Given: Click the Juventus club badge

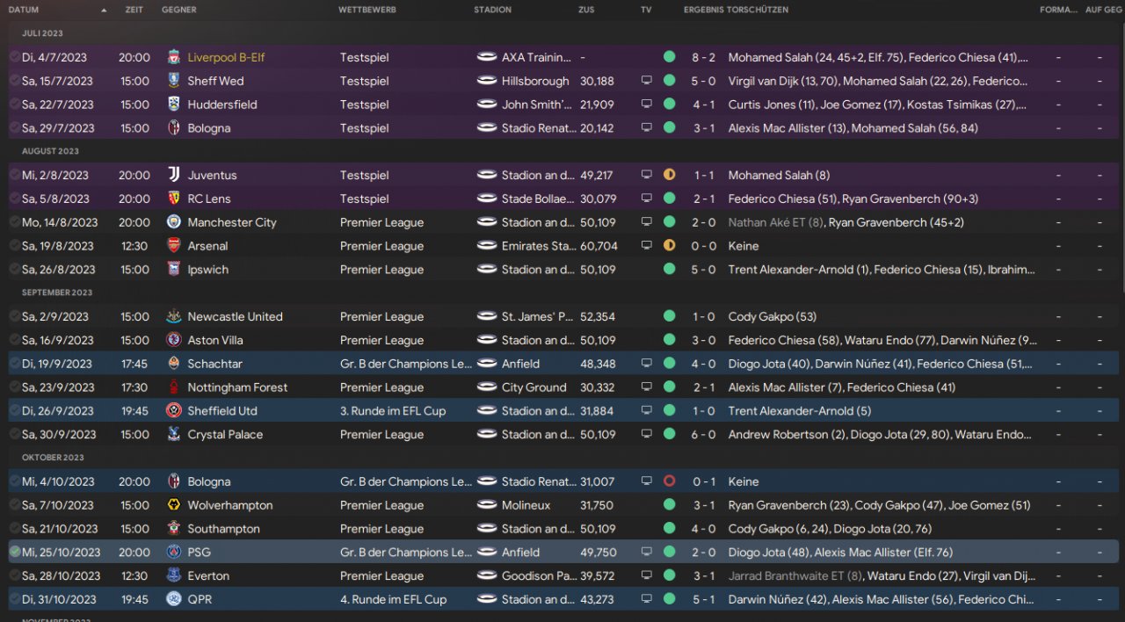Looking at the screenshot, I should click(x=173, y=175).
